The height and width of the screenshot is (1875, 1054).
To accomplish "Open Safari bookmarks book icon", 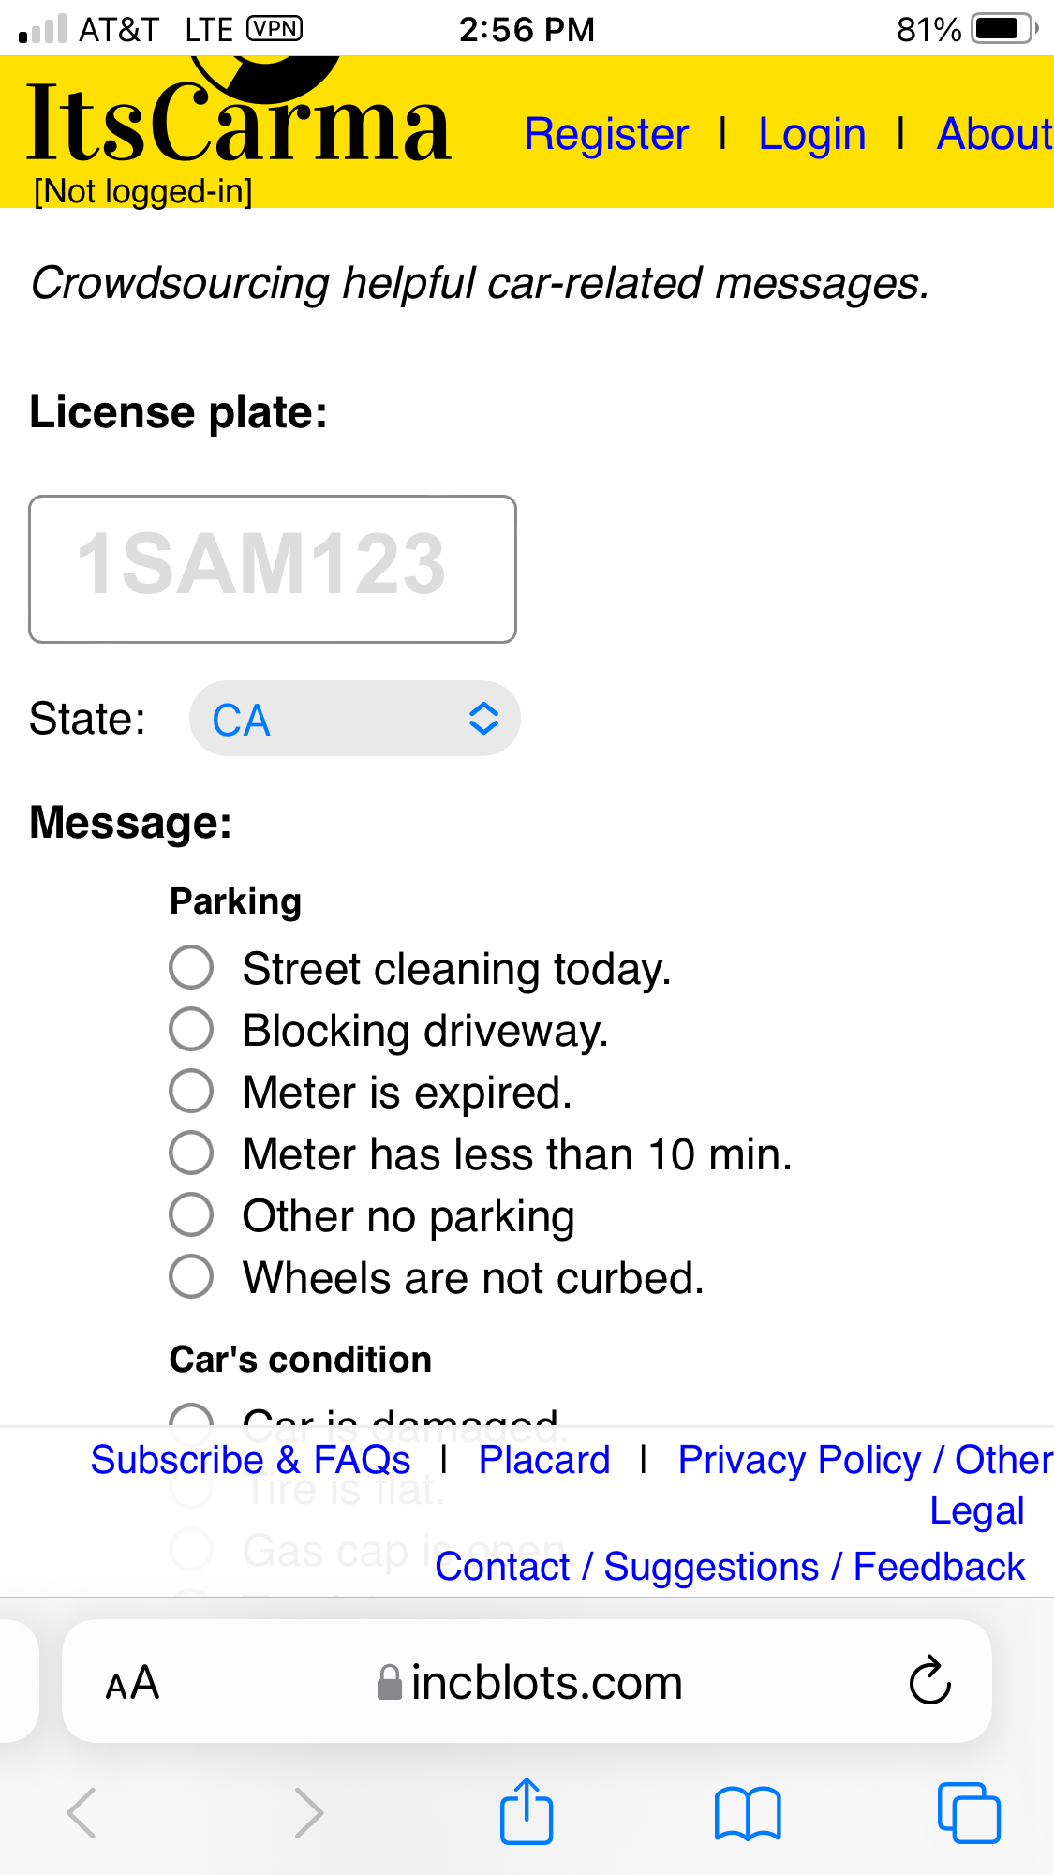I will pyautogui.click(x=747, y=1814).
